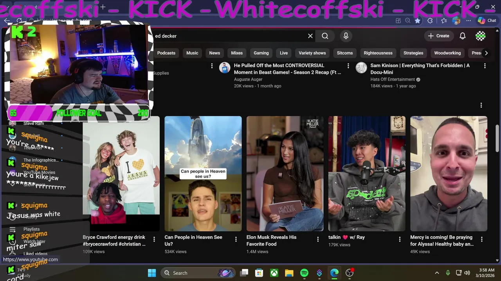Select the Strategies filter chip
The image size is (501, 281).
pyautogui.click(x=413, y=53)
